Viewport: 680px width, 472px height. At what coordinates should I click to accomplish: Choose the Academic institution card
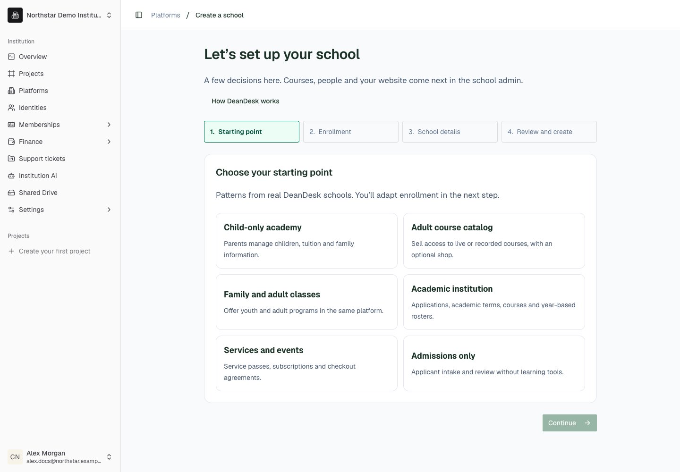(494, 302)
